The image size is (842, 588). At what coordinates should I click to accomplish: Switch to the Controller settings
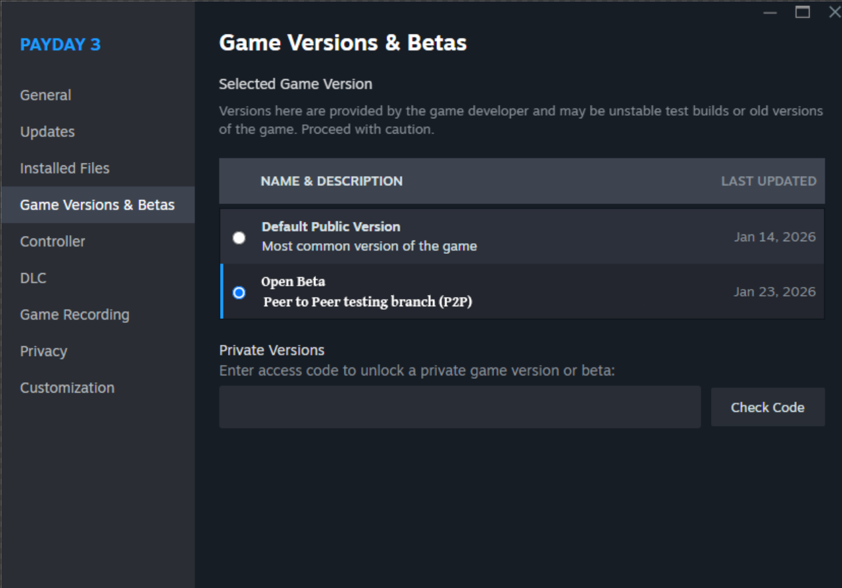coord(53,241)
